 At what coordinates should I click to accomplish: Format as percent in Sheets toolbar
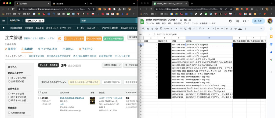181,28
